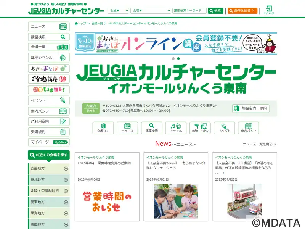This screenshot has height=229, width=305.
Task: Open the 鉄道のある風景 news title
Action: (x=244, y=168)
